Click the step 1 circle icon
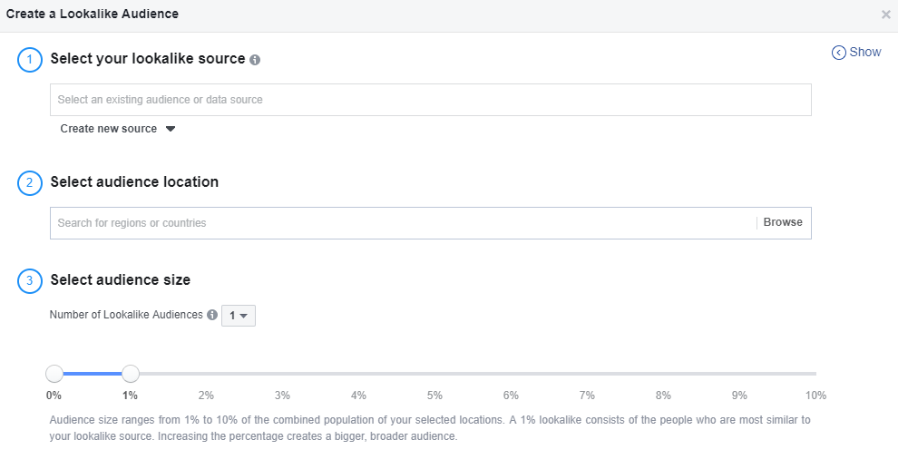Image resolution: width=898 pixels, height=469 pixels. coord(30,60)
